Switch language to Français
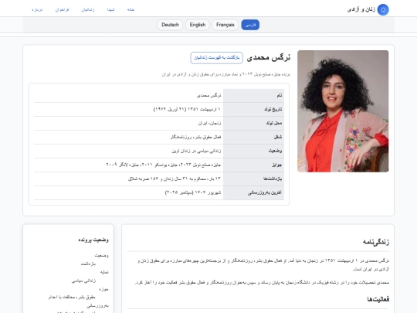The image size is (417, 313). click(x=225, y=25)
